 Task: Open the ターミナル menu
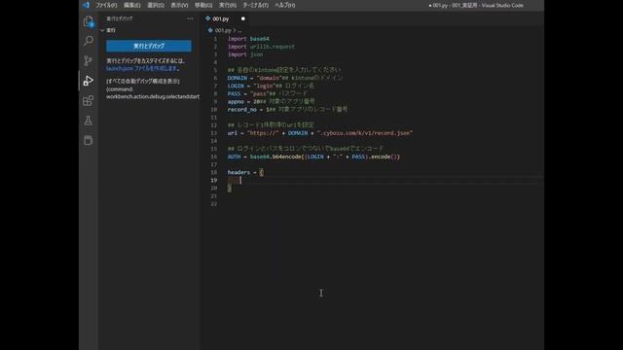[x=255, y=5]
